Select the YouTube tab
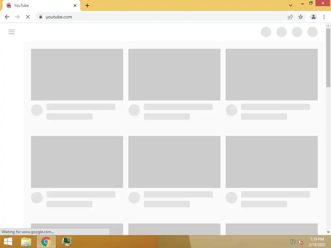 tap(41, 5)
